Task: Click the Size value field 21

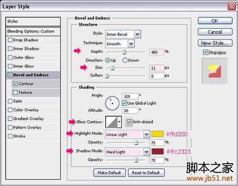Action: pos(156,68)
